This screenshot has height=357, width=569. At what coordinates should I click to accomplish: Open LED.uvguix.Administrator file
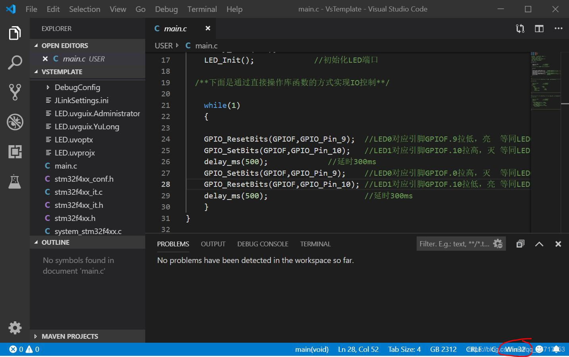pos(97,113)
